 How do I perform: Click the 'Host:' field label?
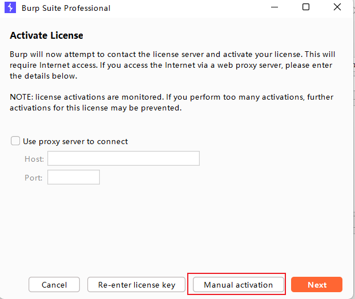34,159
